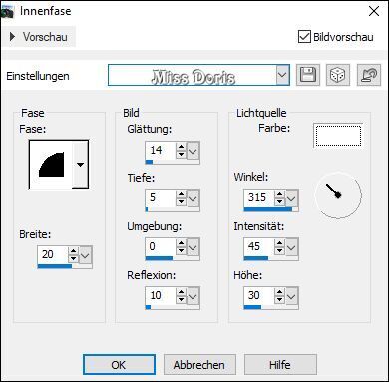Click the Tiefe spinner arrows

[181, 198]
